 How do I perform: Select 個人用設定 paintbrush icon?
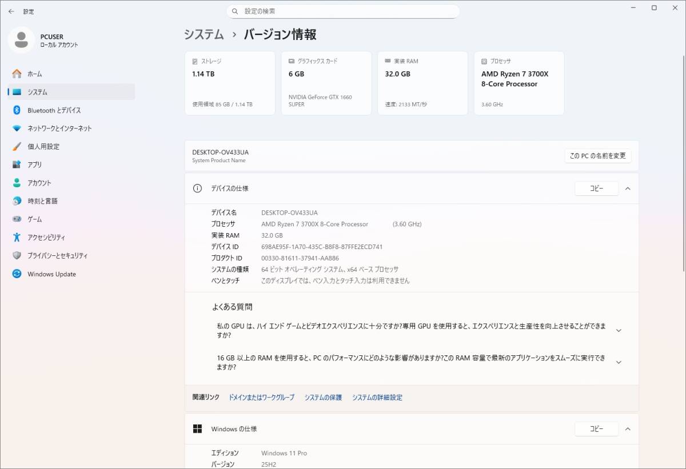click(17, 147)
